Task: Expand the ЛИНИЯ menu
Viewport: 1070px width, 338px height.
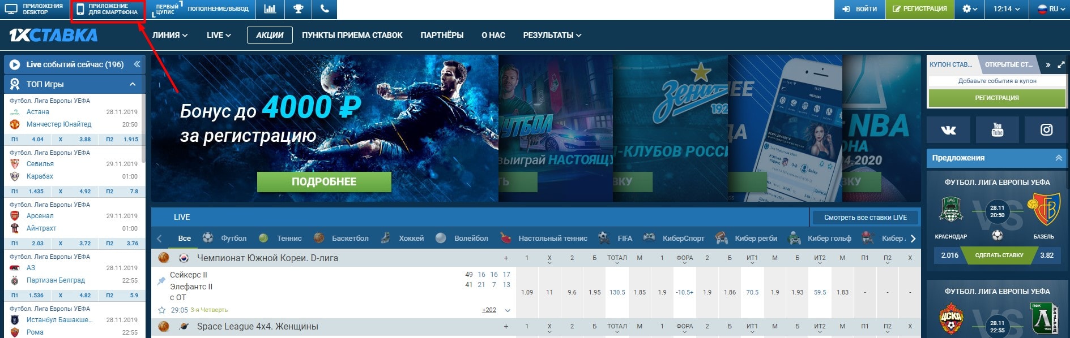Action: 170,35
